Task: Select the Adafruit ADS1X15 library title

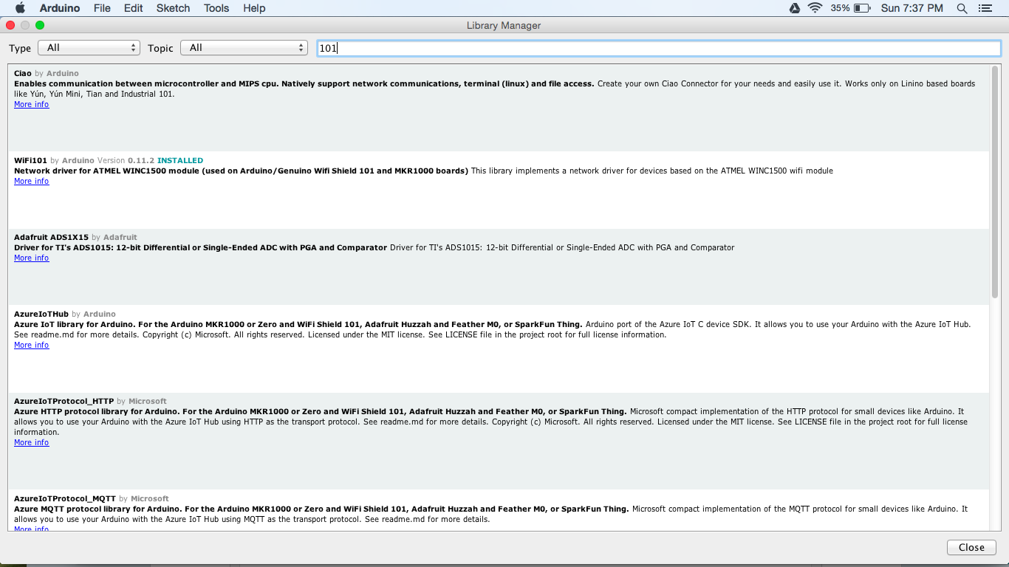Action: pos(51,238)
